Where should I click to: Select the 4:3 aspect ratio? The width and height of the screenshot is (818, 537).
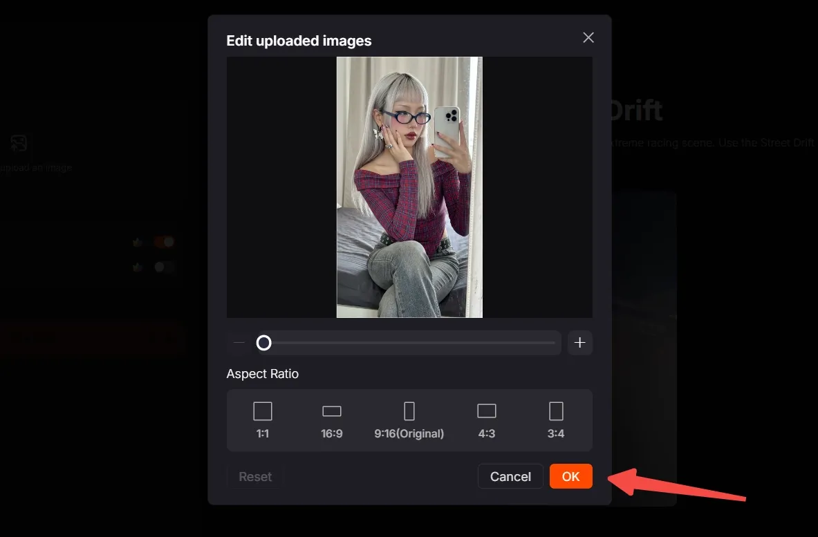486,420
